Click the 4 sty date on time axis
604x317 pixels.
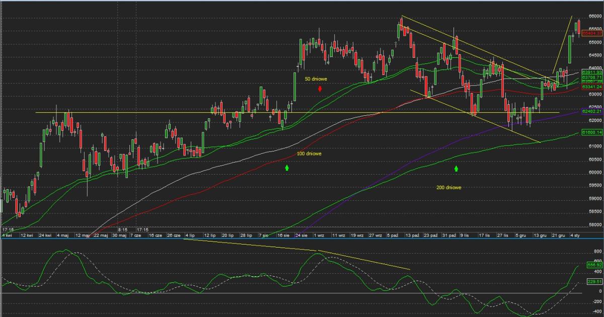tap(575, 235)
